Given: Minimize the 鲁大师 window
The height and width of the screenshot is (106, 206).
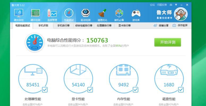Looking at the screenshot, I should coord(182,5).
